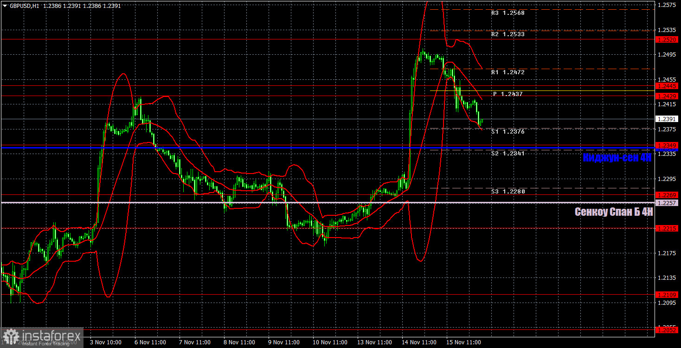This screenshot has height=348, width=681.
Task: Click the R2 1.2533 pivot label
Action: point(508,34)
